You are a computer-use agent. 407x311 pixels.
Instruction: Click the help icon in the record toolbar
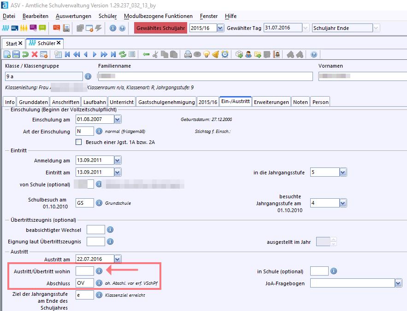pyautogui.click(x=314, y=54)
